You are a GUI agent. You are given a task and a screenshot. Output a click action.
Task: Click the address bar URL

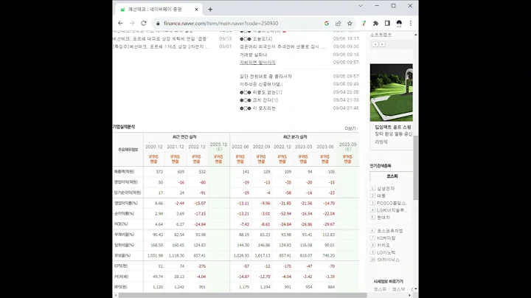[x=221, y=24]
